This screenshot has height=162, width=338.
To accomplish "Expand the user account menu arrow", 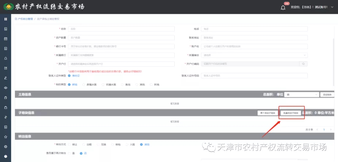I will (332, 7).
